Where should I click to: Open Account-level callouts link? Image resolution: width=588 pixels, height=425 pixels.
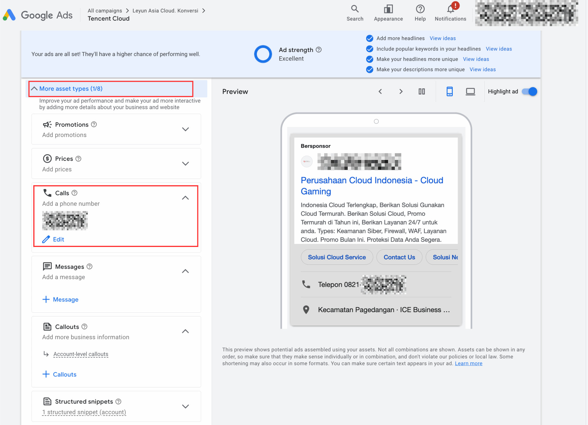click(x=81, y=354)
